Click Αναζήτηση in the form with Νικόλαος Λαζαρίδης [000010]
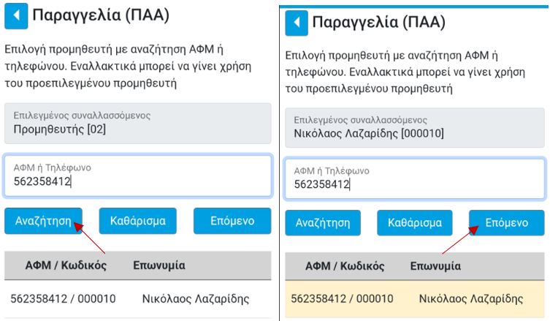 pos(324,223)
